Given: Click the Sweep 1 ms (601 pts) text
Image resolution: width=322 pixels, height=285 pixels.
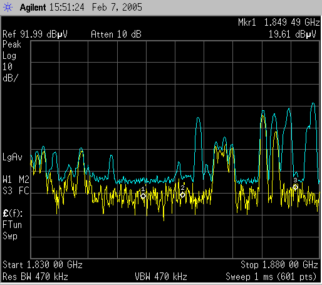Looking at the screenshot, I should (271, 277).
